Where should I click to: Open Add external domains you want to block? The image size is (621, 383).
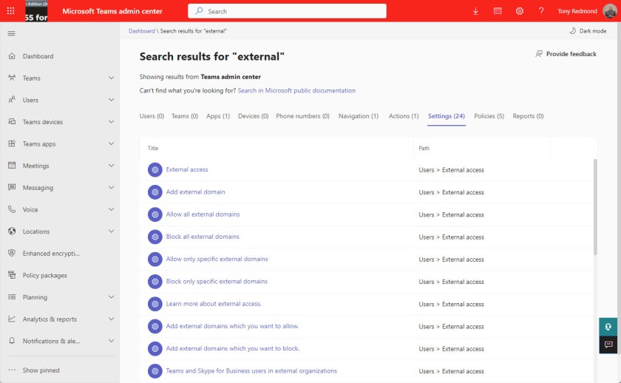tap(232, 348)
